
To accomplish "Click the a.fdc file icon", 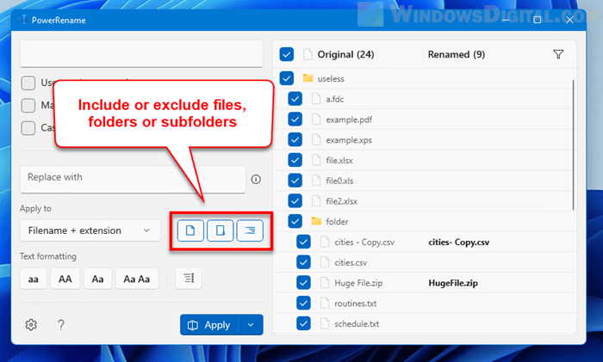I will tap(316, 99).
